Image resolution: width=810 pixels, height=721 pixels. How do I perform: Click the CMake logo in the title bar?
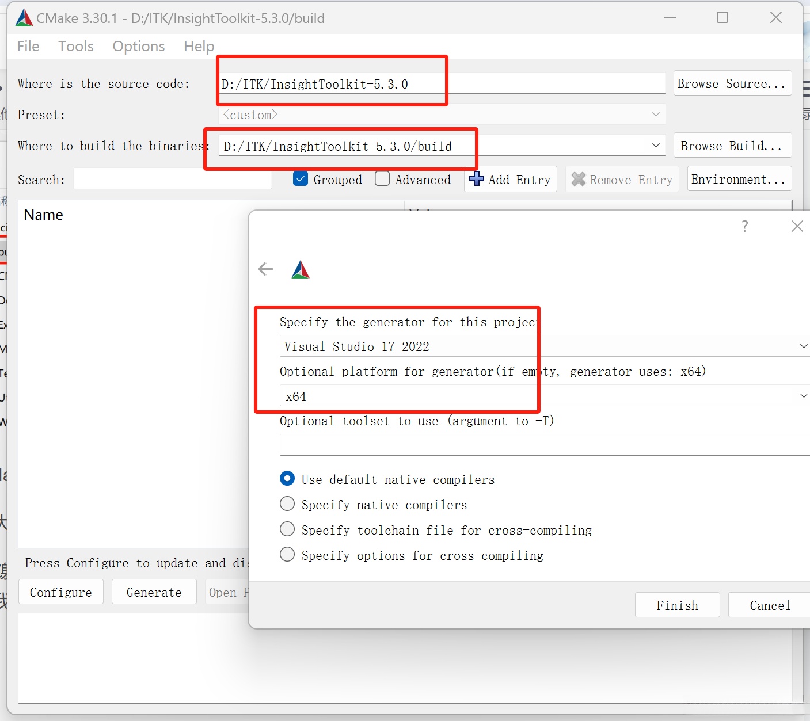pyautogui.click(x=24, y=18)
